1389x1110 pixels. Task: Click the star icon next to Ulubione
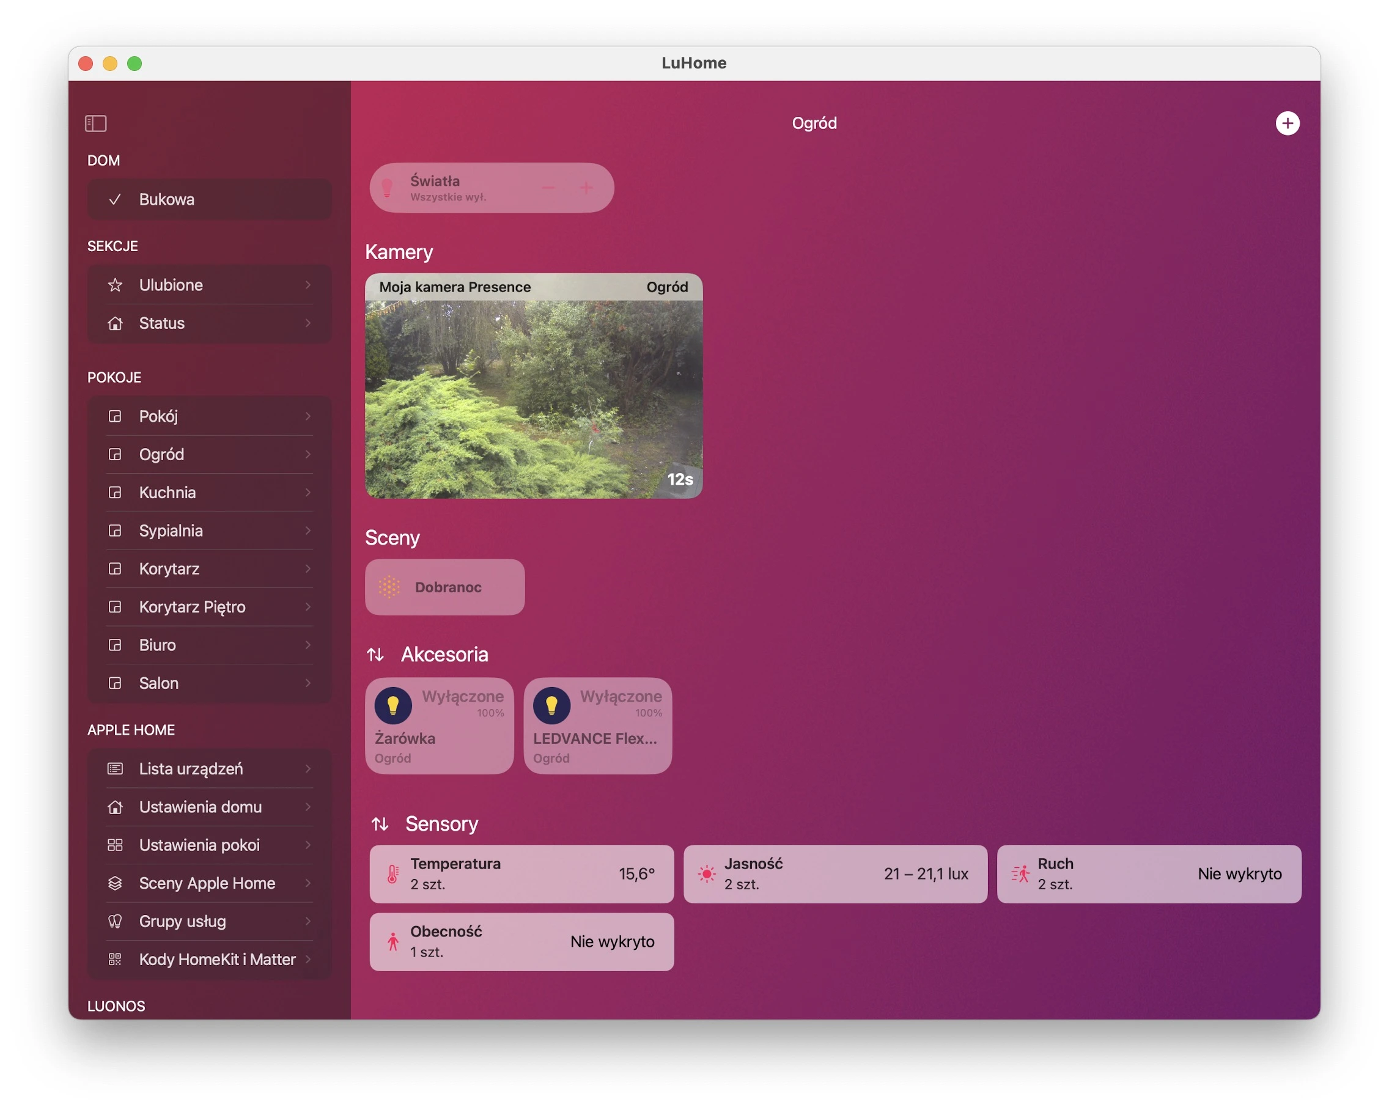pyautogui.click(x=115, y=285)
